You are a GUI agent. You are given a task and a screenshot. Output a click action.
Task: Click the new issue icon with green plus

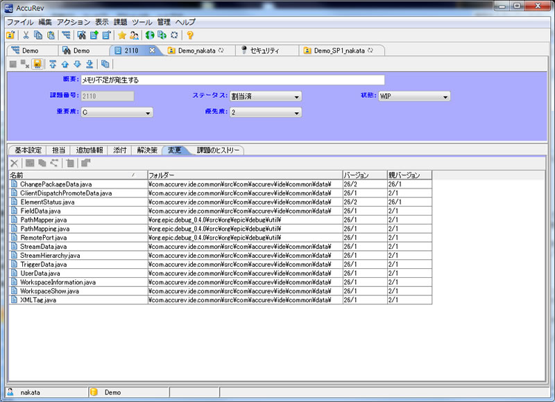coord(94,35)
